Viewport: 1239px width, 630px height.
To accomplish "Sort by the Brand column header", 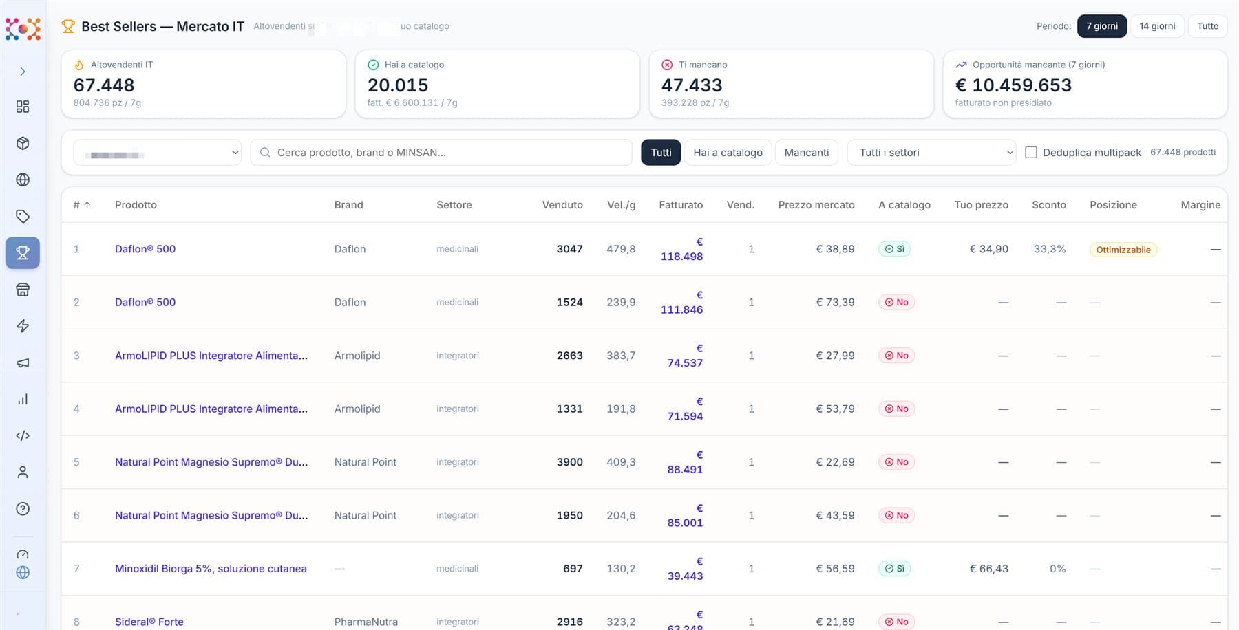I will [348, 205].
